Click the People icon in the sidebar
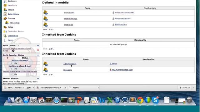The width and height of the screenshot is (200, 112). [x=5, y=10]
